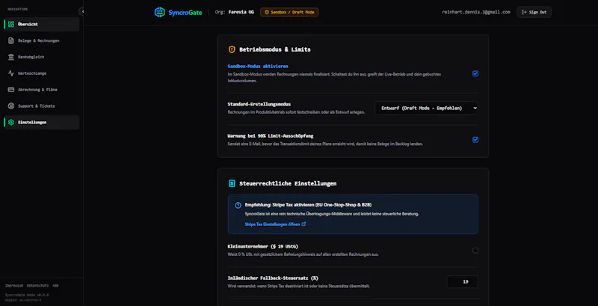Open the AGB footer link

coord(55,286)
